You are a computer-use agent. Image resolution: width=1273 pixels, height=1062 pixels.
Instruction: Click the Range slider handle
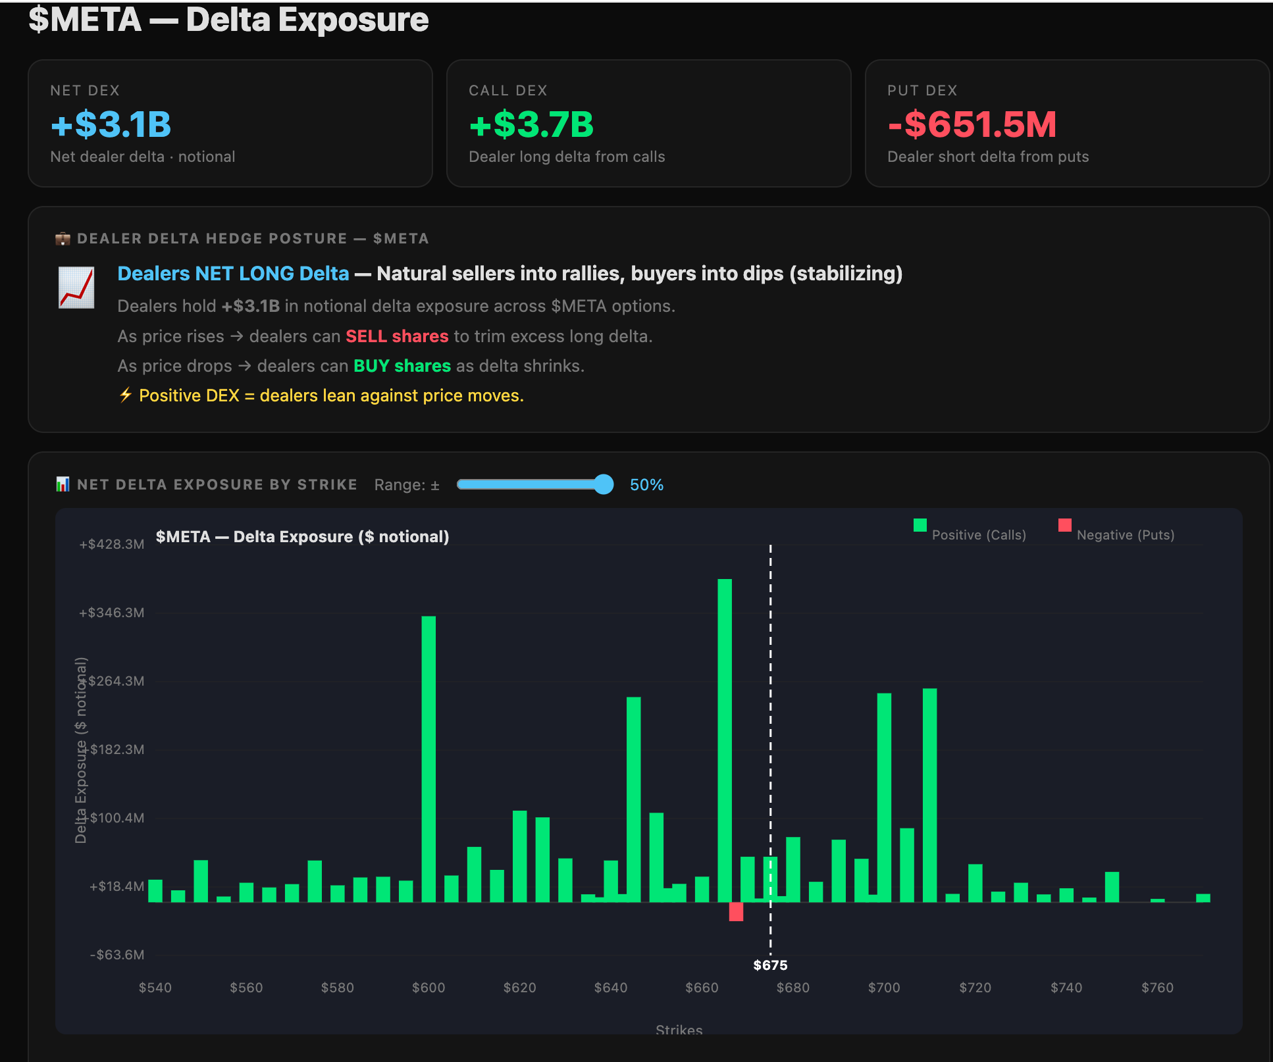[x=603, y=485]
